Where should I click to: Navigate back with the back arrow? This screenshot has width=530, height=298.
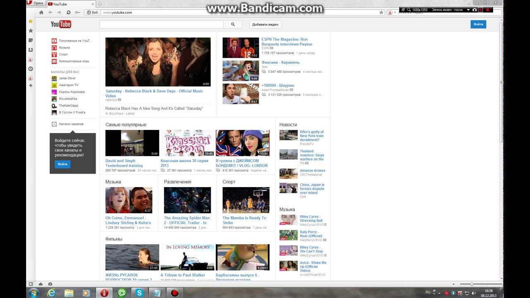click(51, 12)
